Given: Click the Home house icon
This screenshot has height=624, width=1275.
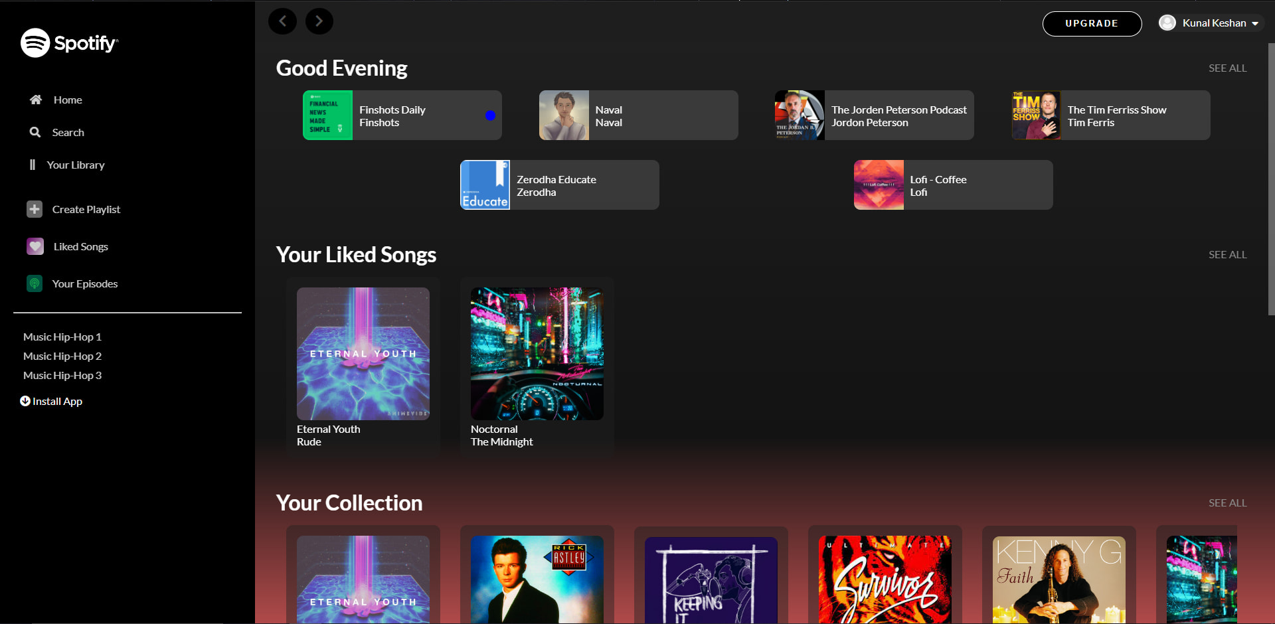Looking at the screenshot, I should click(x=36, y=100).
